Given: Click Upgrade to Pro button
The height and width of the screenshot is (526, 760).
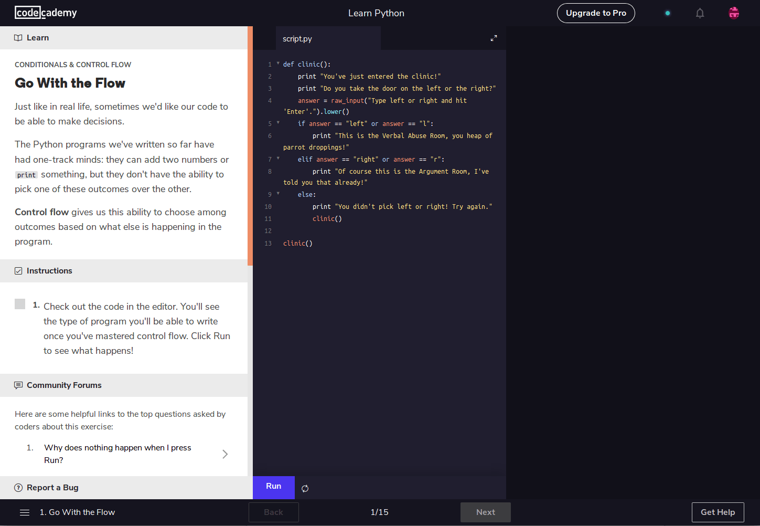Looking at the screenshot, I should pyautogui.click(x=596, y=13).
